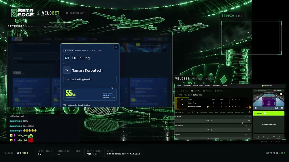The image size is (289, 162).
Task: Click the 55% model probability figure
Action: (70, 93)
